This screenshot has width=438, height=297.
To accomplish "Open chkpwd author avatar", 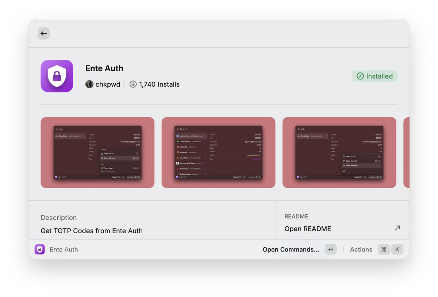I will point(89,84).
